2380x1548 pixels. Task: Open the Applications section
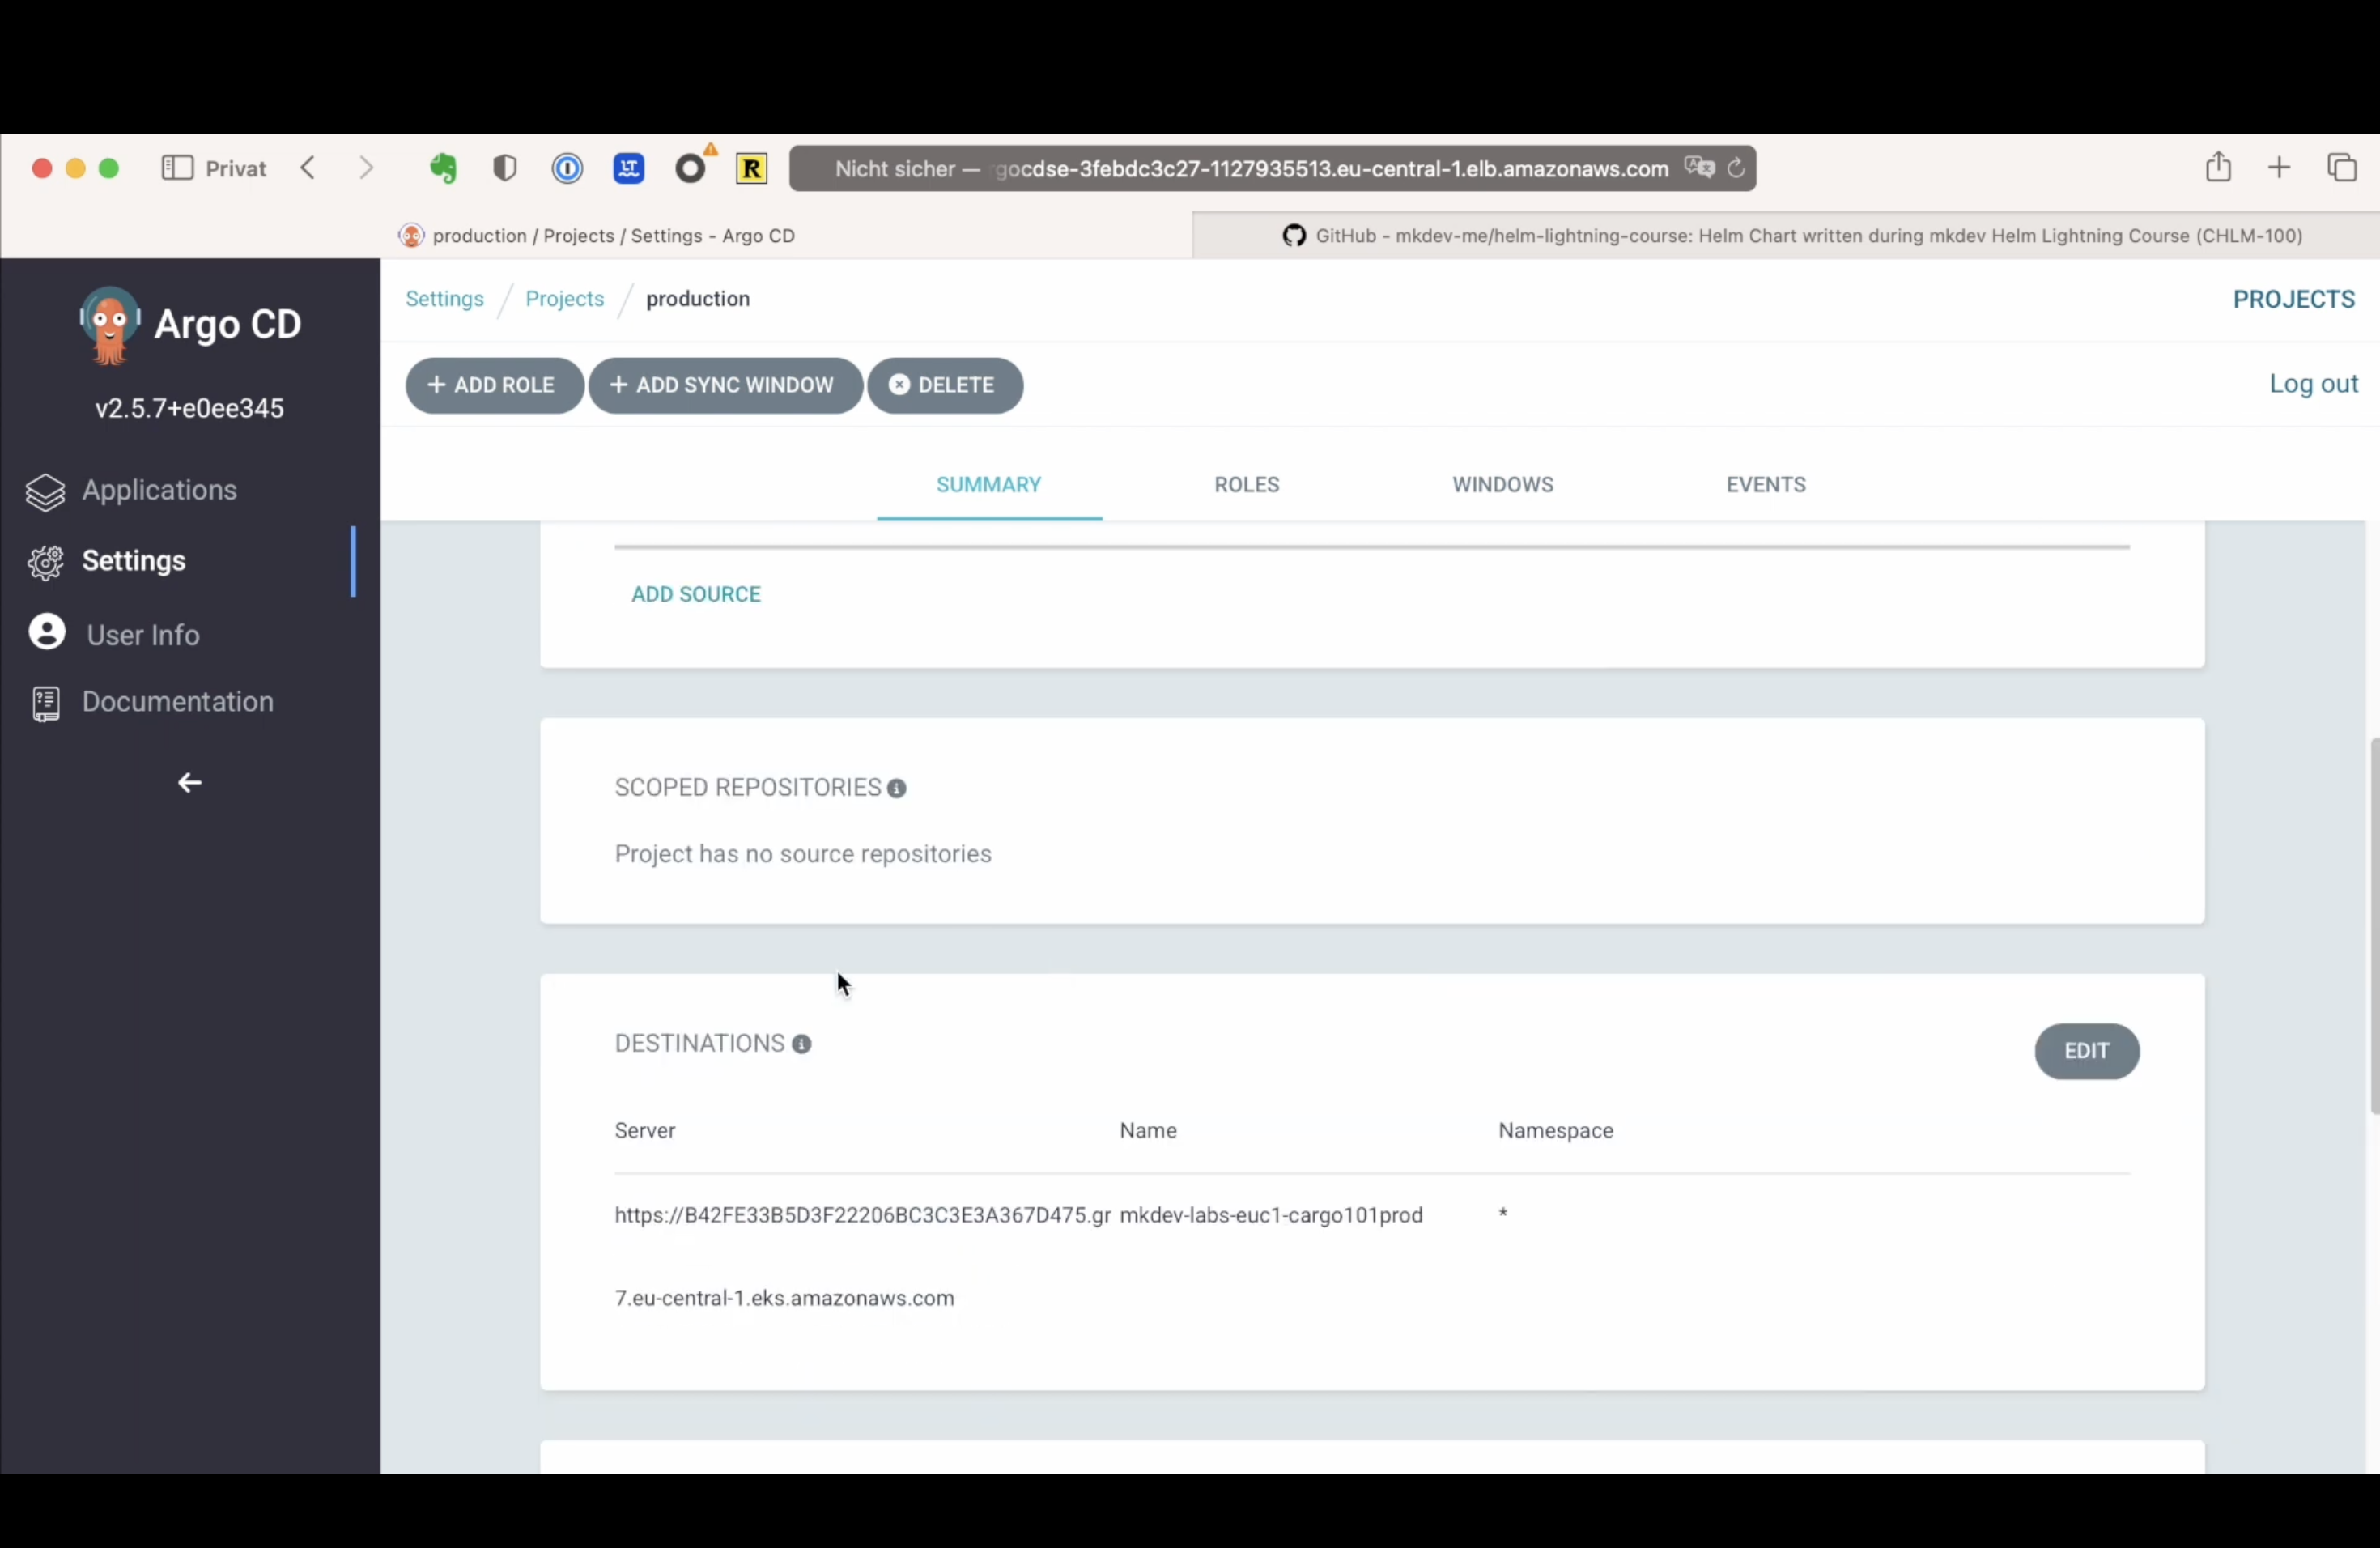pyautogui.click(x=159, y=489)
